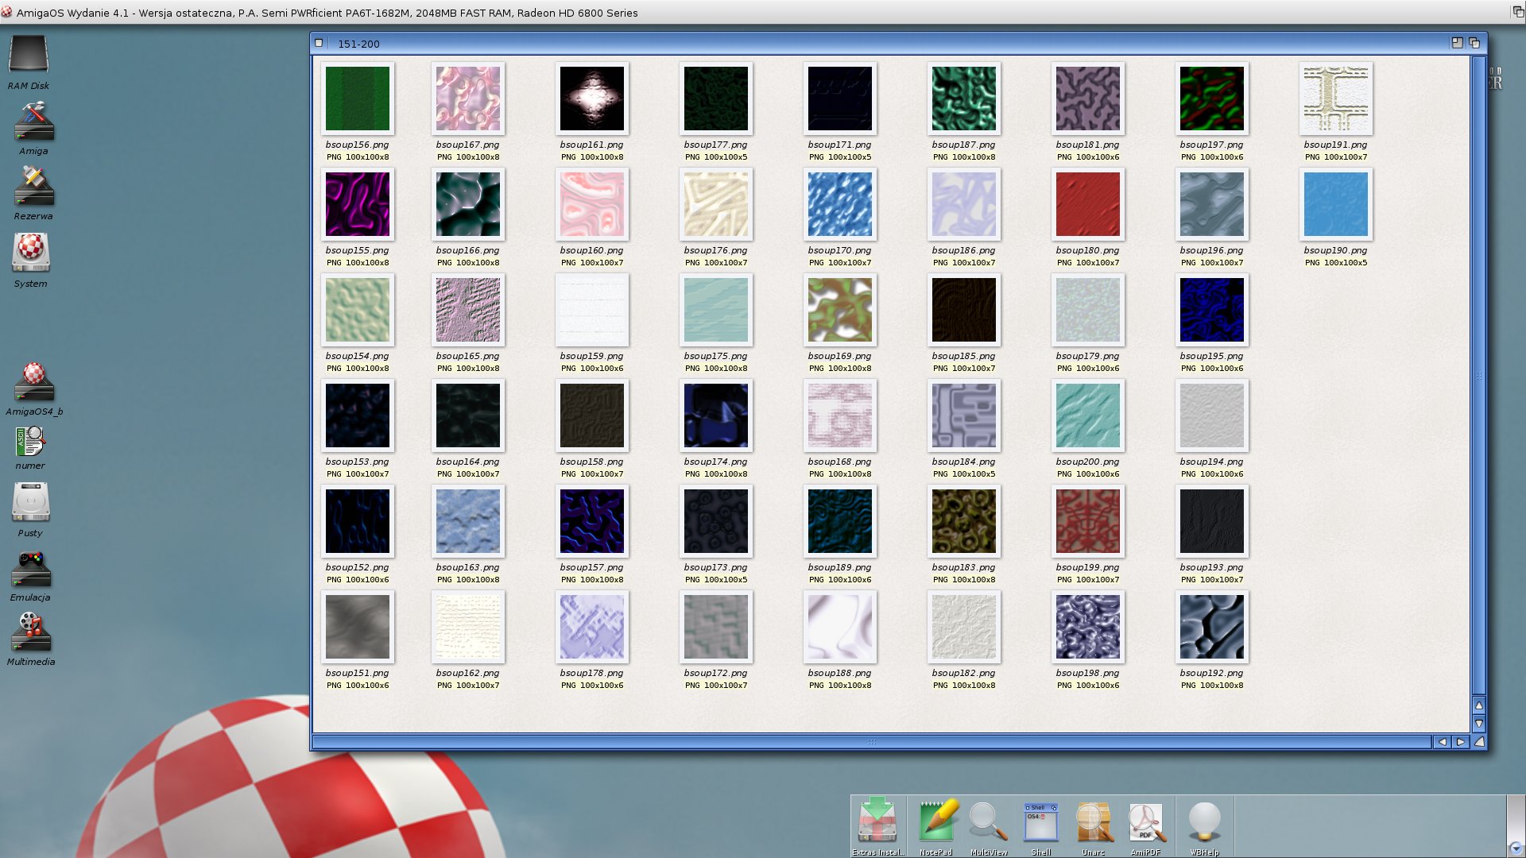Select the bsoup183.png thumbnail
1526x858 pixels.
964,521
